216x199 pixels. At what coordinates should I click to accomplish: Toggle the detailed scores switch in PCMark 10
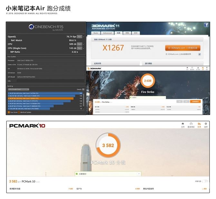pyautogui.click(x=205, y=181)
